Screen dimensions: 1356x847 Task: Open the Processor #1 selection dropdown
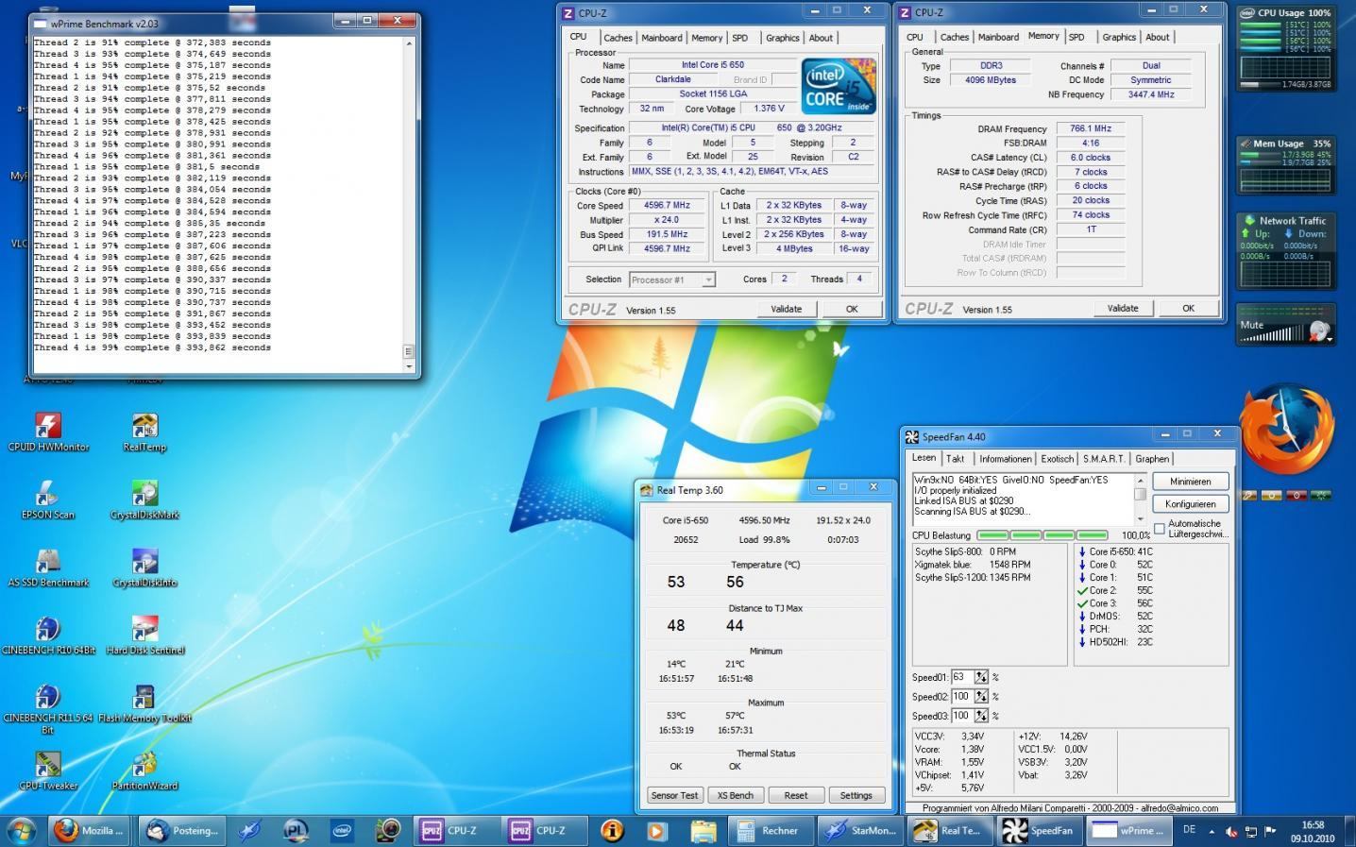point(671,280)
